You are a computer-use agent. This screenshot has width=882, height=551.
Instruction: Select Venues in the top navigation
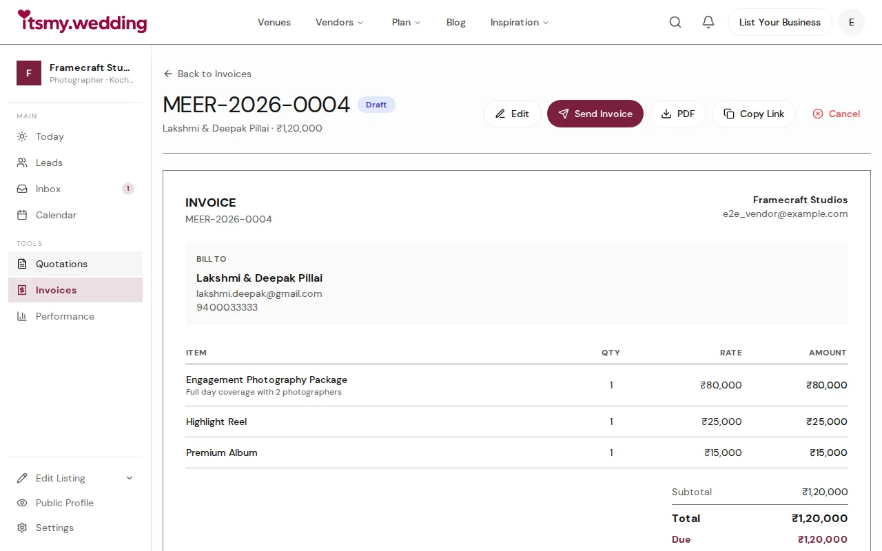point(274,21)
